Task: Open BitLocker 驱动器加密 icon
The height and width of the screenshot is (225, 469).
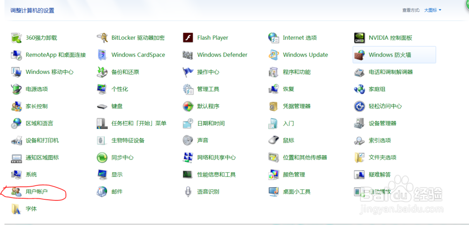Action: 102,37
